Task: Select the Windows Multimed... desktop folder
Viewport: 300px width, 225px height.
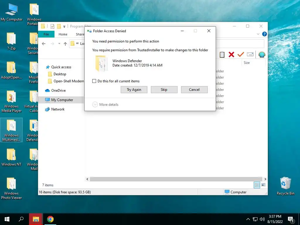Action: tap(11, 130)
